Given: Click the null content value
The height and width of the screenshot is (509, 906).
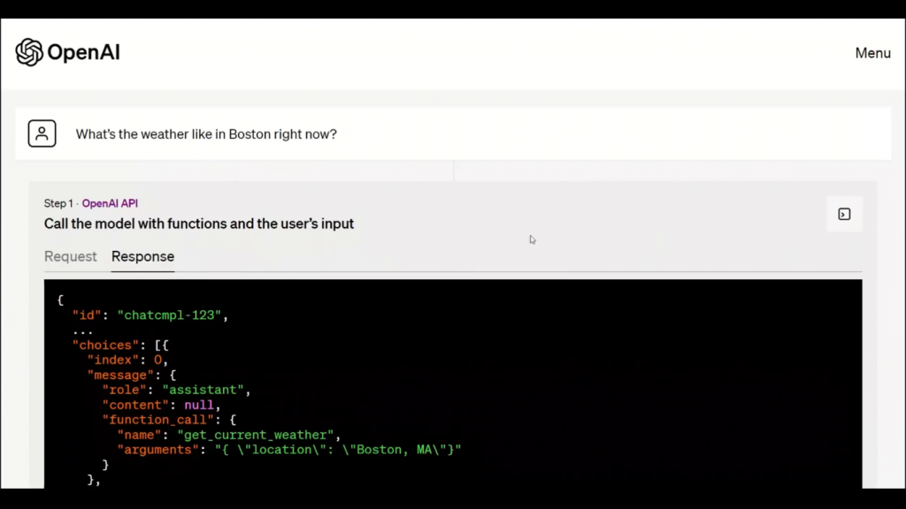Looking at the screenshot, I should tap(199, 405).
